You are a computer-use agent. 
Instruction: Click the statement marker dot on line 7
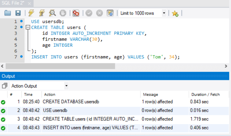point(21,57)
